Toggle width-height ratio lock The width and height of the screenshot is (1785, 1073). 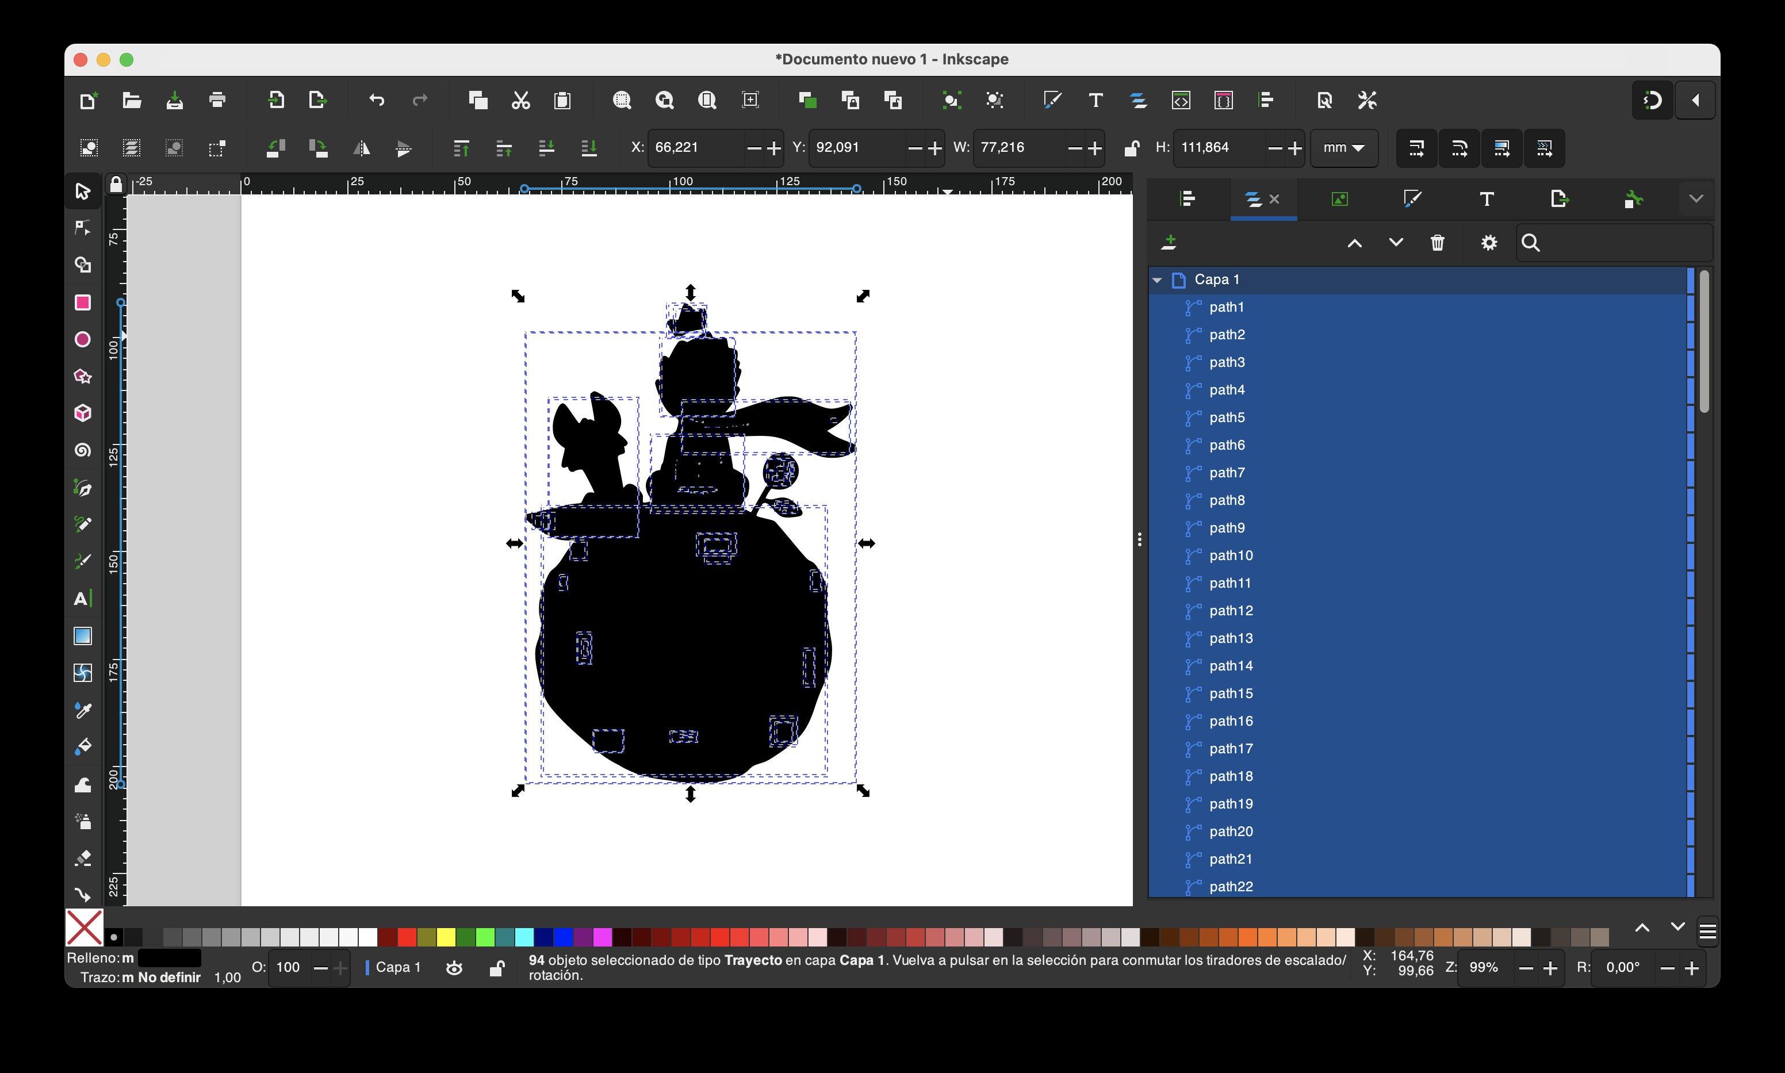click(x=1132, y=148)
